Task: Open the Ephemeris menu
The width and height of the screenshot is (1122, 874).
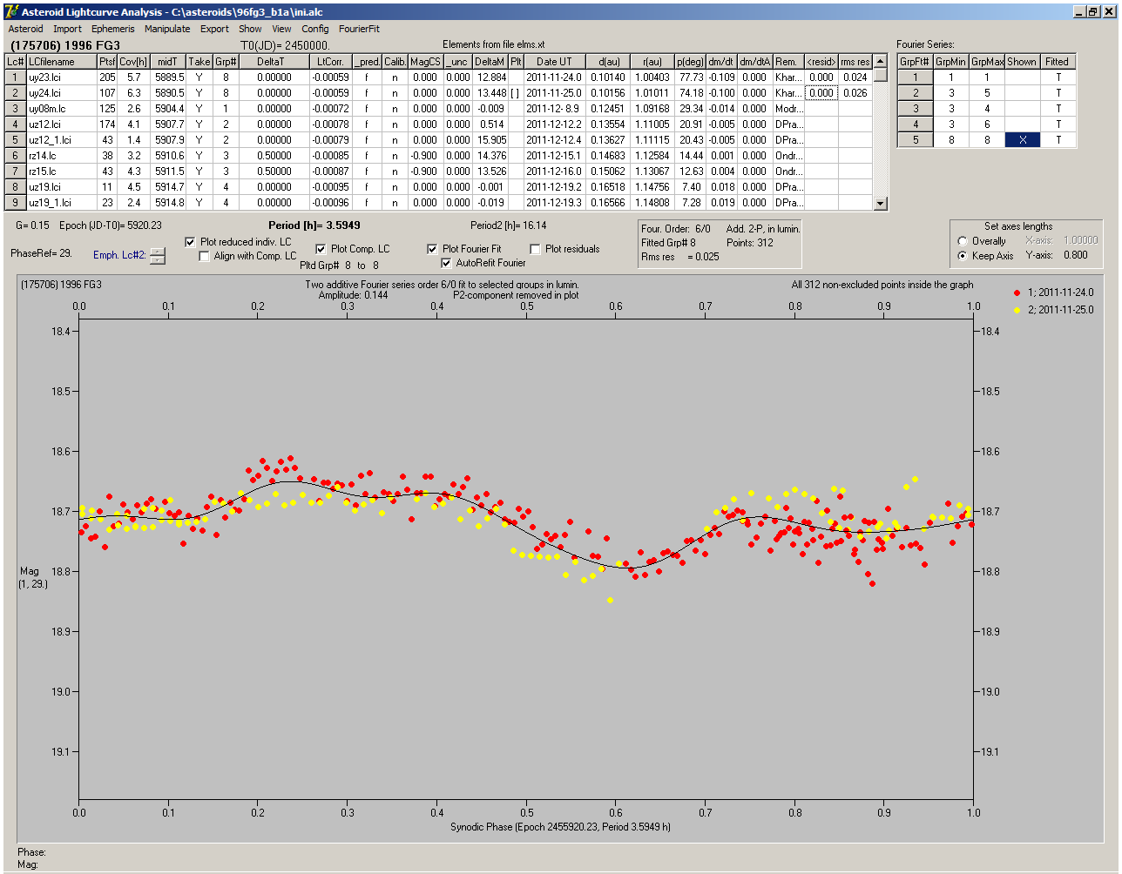Action: click(x=113, y=29)
